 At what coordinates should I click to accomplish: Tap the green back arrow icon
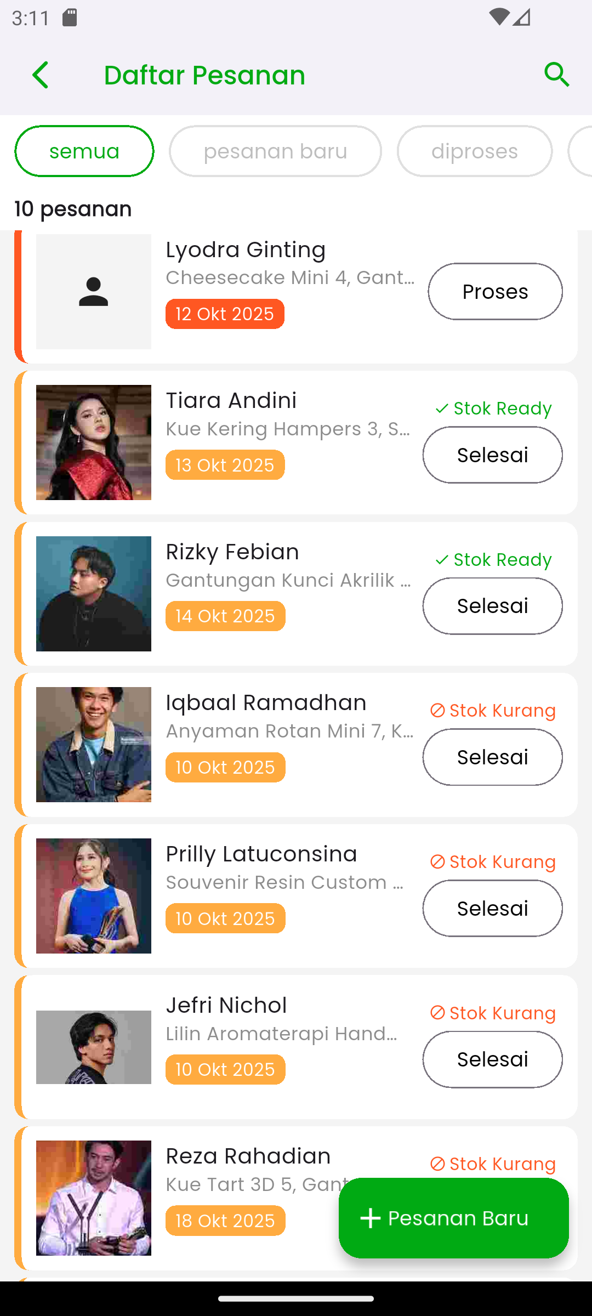(x=41, y=75)
